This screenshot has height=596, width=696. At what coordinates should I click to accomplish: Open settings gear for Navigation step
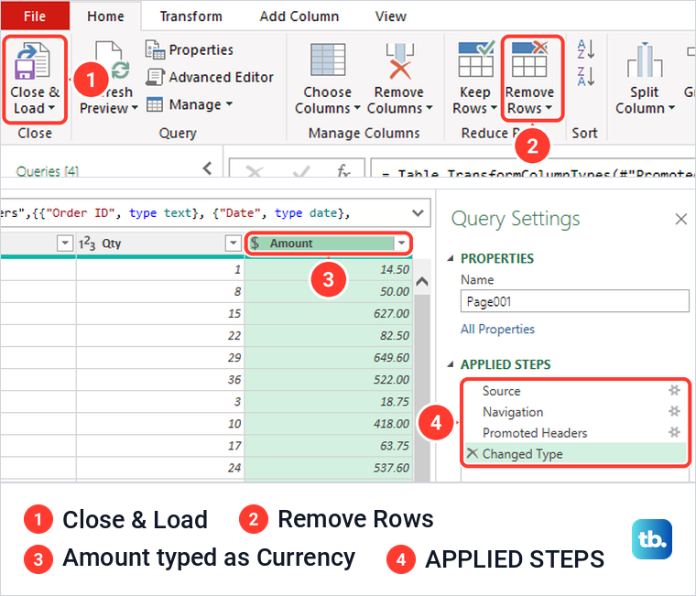click(x=674, y=411)
